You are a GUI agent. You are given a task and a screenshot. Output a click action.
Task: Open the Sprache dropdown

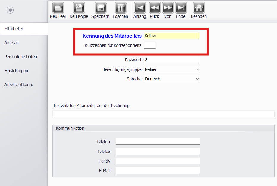(x=172, y=79)
